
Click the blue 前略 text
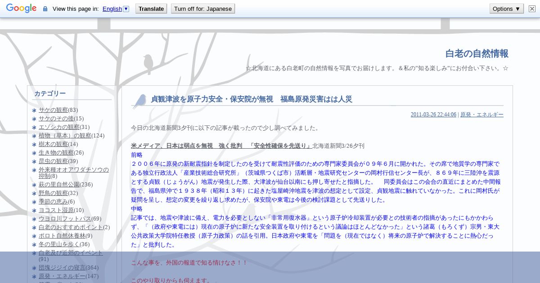pos(137,155)
